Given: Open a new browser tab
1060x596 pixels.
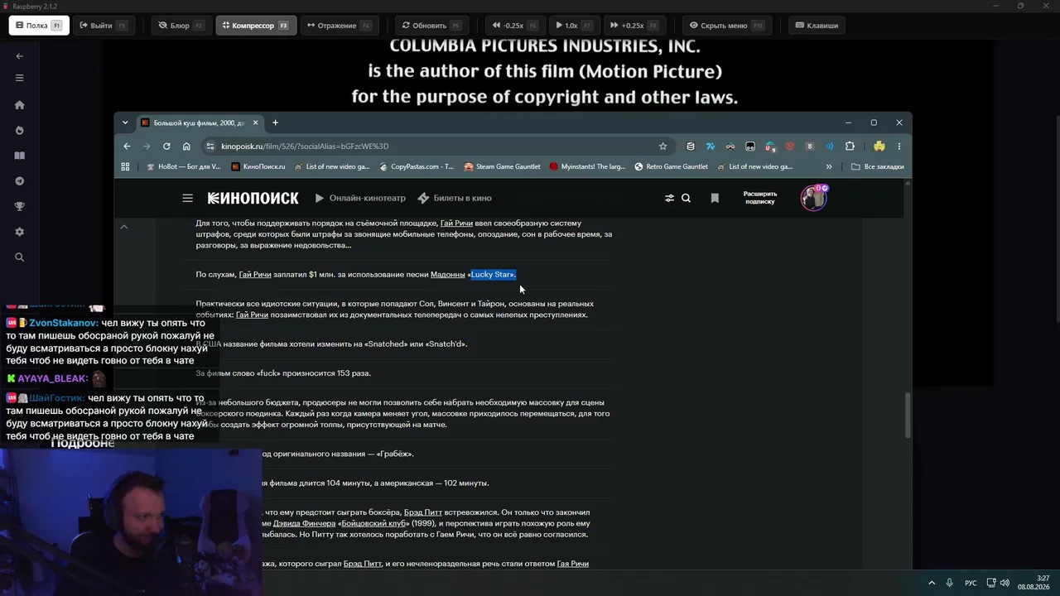Looking at the screenshot, I should [x=276, y=123].
